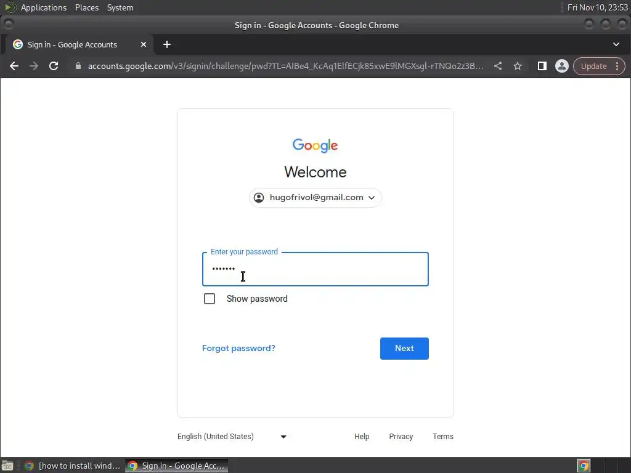Viewport: 631px width, 473px height.
Task: Select the Sign in - Google Accounts tab
Action: [x=79, y=44]
